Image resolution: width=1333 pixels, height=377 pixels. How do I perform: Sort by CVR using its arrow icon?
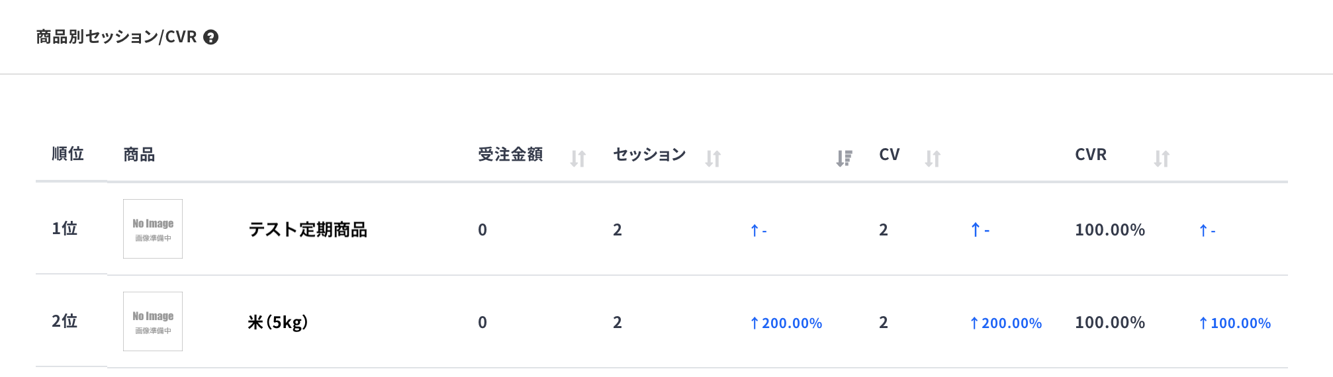[1162, 159]
